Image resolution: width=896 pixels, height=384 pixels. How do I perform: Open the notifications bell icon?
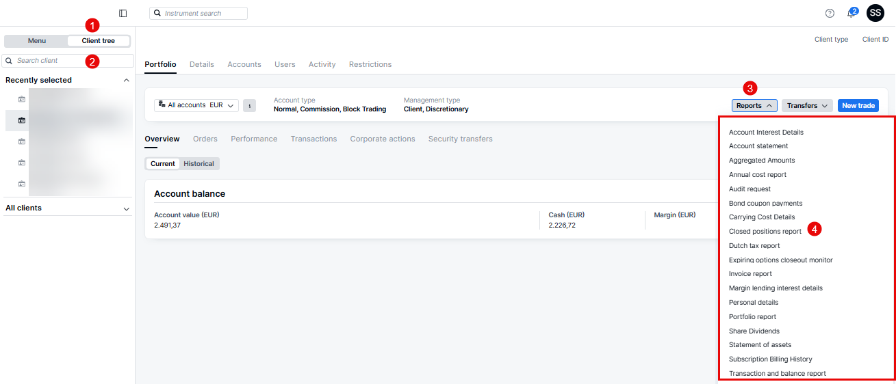pyautogui.click(x=852, y=13)
